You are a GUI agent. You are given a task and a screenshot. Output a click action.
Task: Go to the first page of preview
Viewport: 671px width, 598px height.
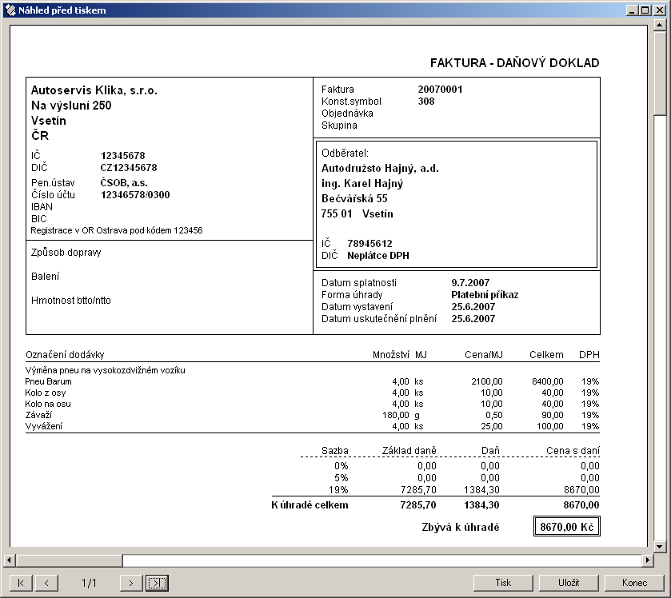click(x=21, y=583)
